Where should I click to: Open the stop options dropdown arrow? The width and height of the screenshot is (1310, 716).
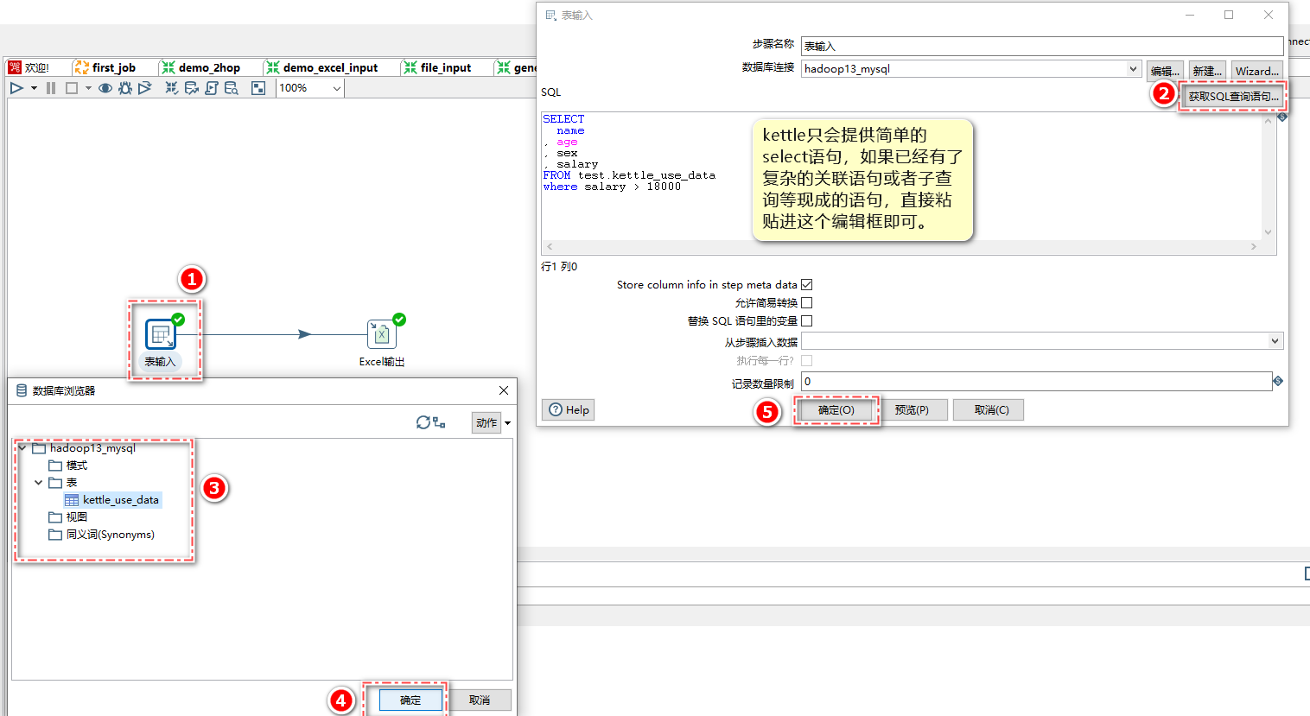(x=88, y=88)
